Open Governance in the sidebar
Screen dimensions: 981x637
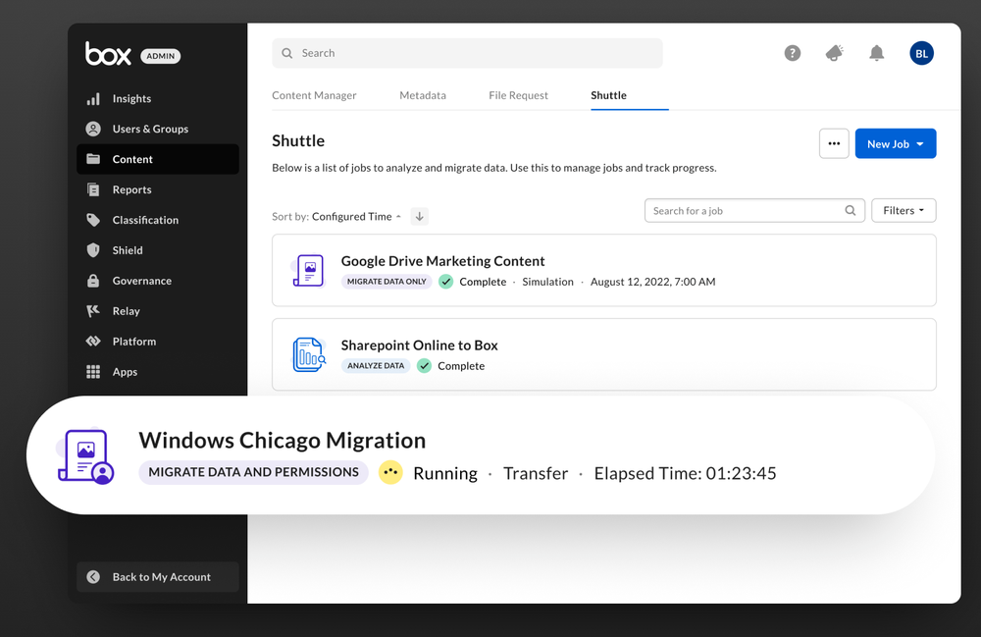142,281
